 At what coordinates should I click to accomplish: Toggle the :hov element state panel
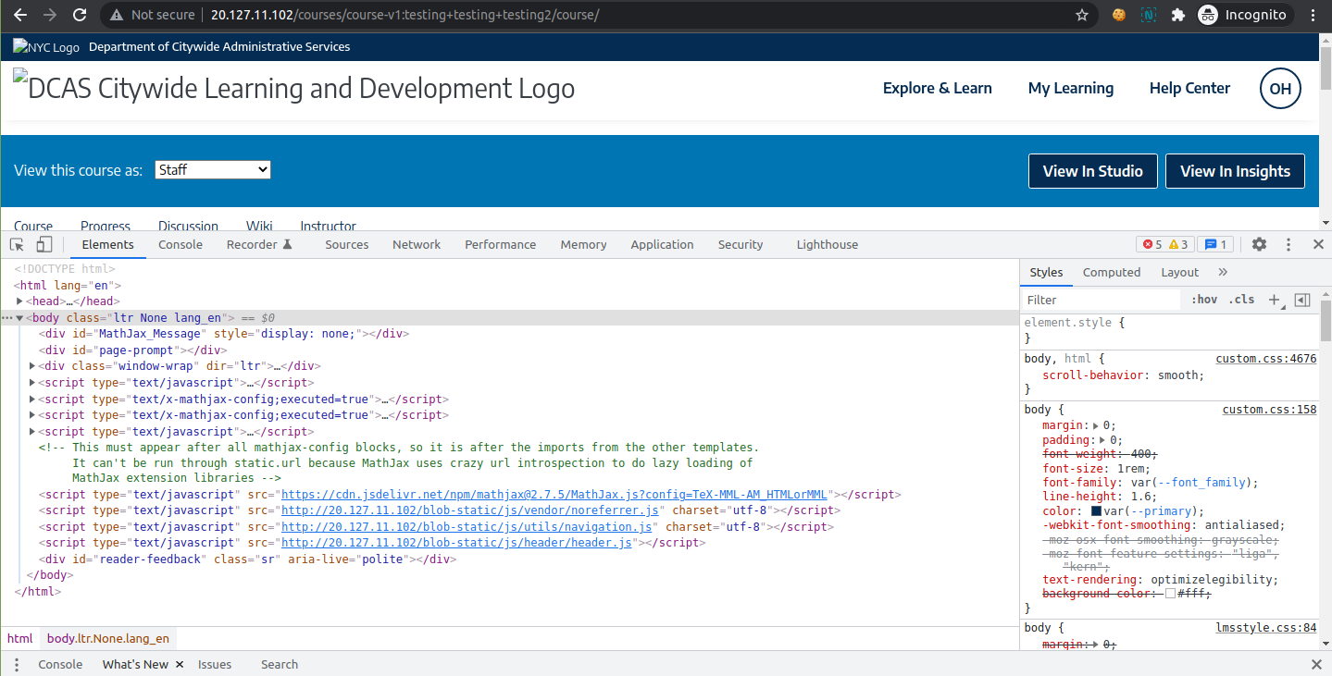click(1204, 300)
